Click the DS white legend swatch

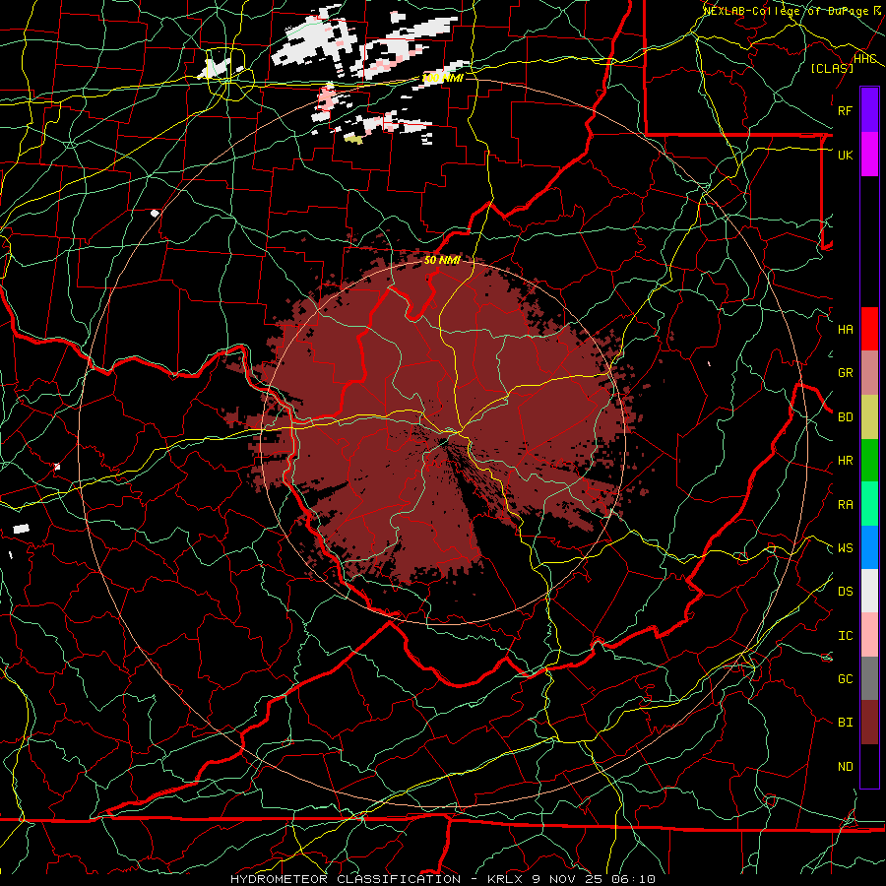coord(869,591)
